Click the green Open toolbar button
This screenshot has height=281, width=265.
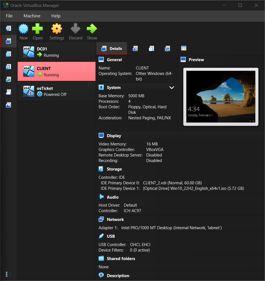tap(38, 31)
